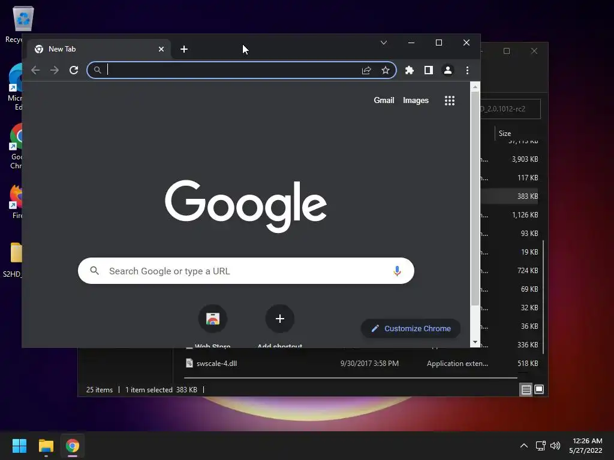This screenshot has height=460, width=614.
Task: Select the S2HD folder on desktop
Action: point(13,260)
